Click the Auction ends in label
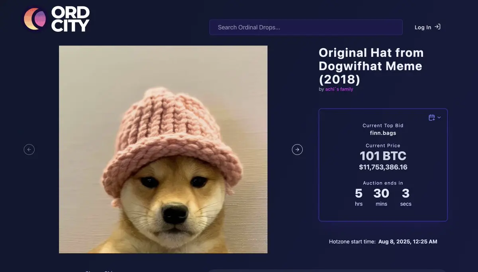The width and height of the screenshot is (478, 272). (383, 183)
